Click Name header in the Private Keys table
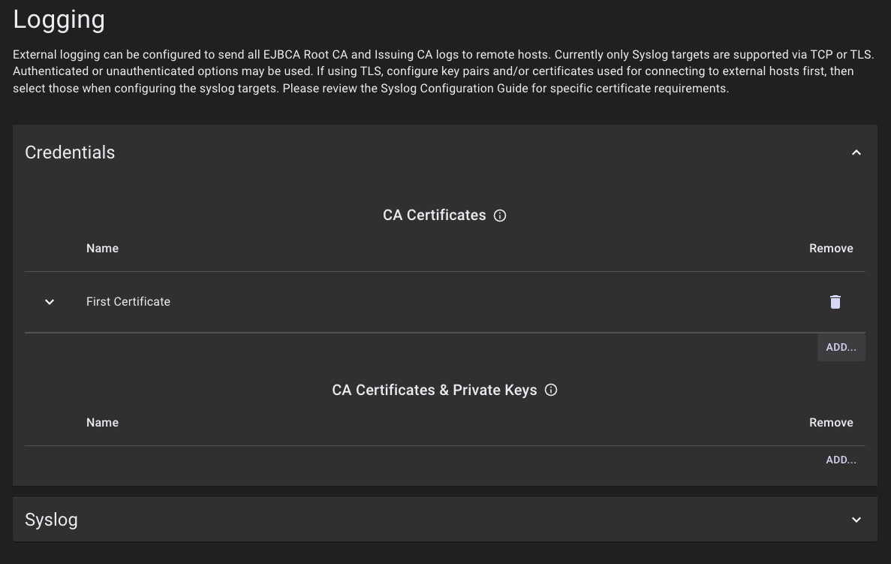Image resolution: width=891 pixels, height=564 pixels. [102, 423]
